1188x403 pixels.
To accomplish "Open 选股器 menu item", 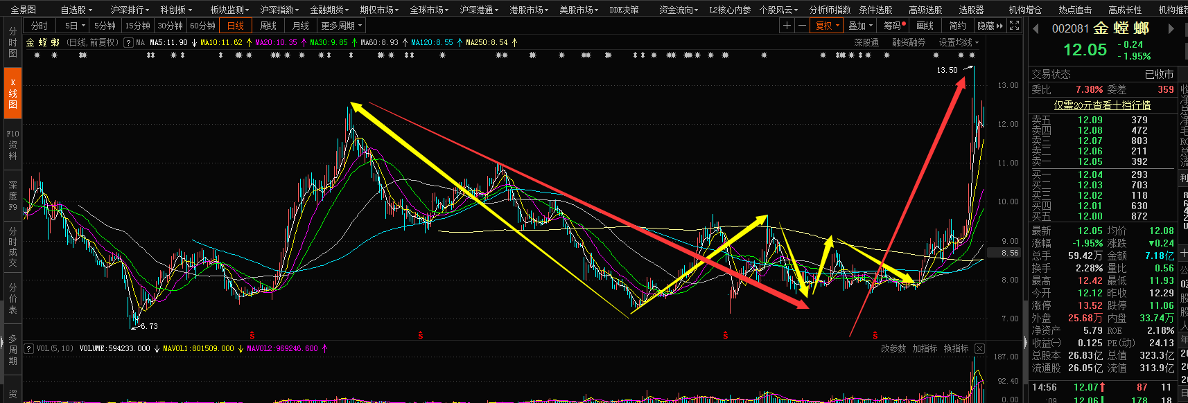I will coord(971,10).
